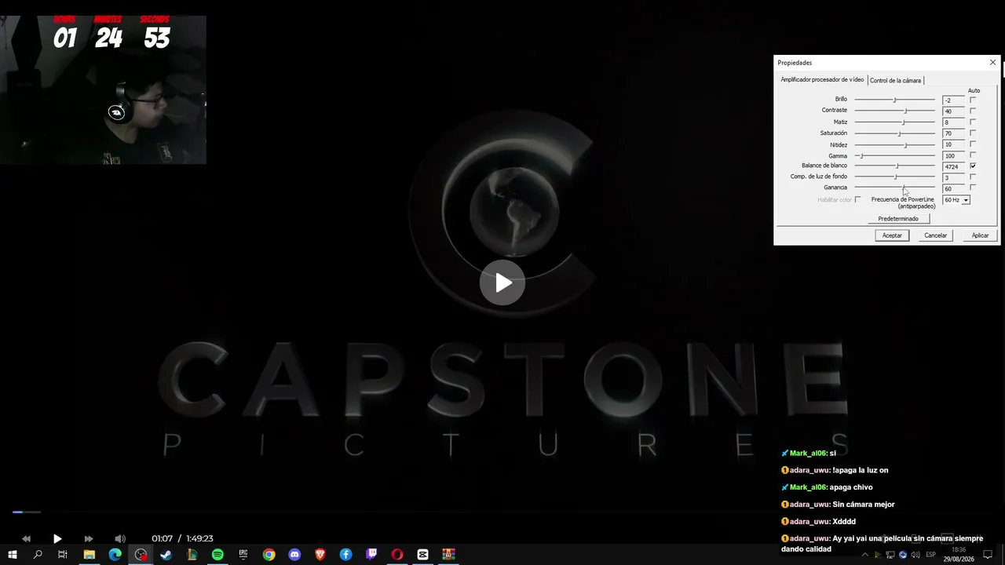
Task: Open File Explorer from the taskbar
Action: [x=90, y=555]
